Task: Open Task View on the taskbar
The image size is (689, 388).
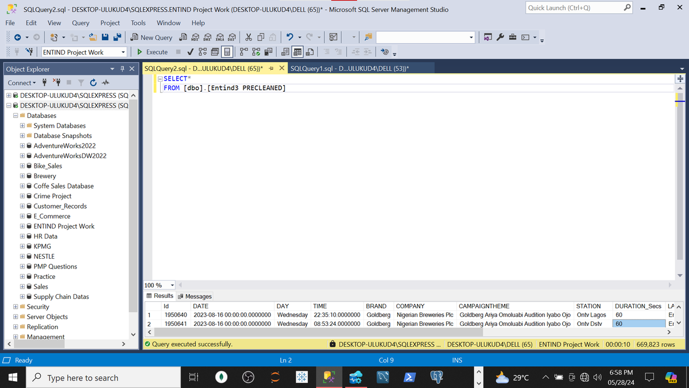Action: click(x=193, y=378)
